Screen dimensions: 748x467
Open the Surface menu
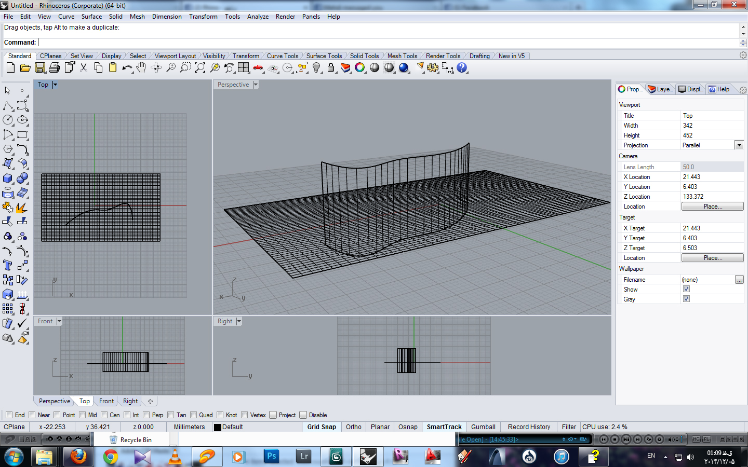[91, 17]
